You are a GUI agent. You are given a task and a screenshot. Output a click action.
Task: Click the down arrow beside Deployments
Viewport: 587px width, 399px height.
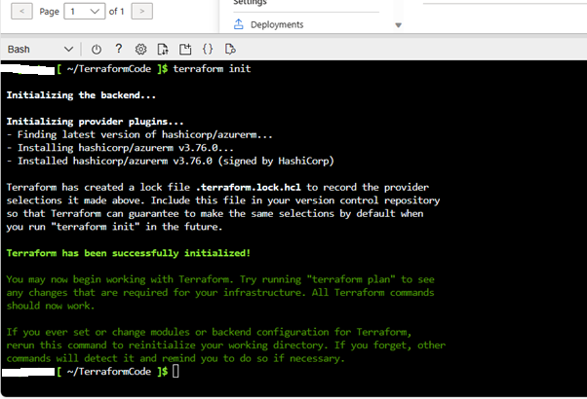398,25
